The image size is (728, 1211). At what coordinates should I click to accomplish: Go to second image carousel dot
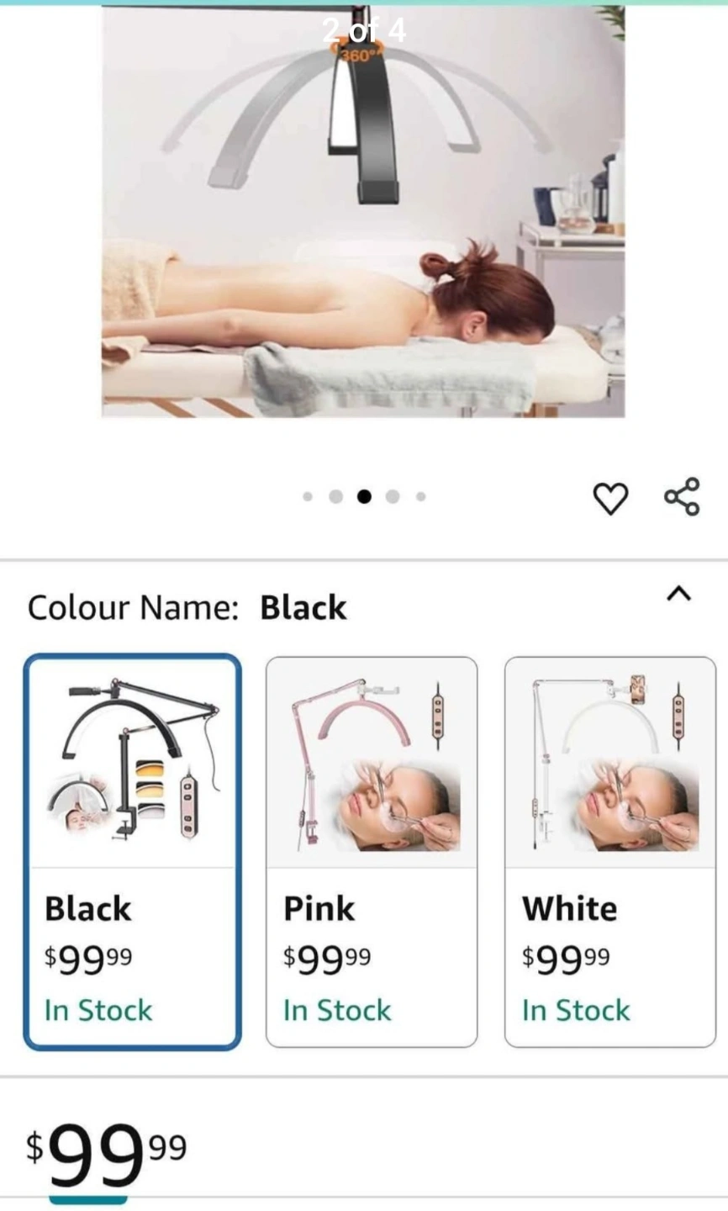[x=335, y=497]
